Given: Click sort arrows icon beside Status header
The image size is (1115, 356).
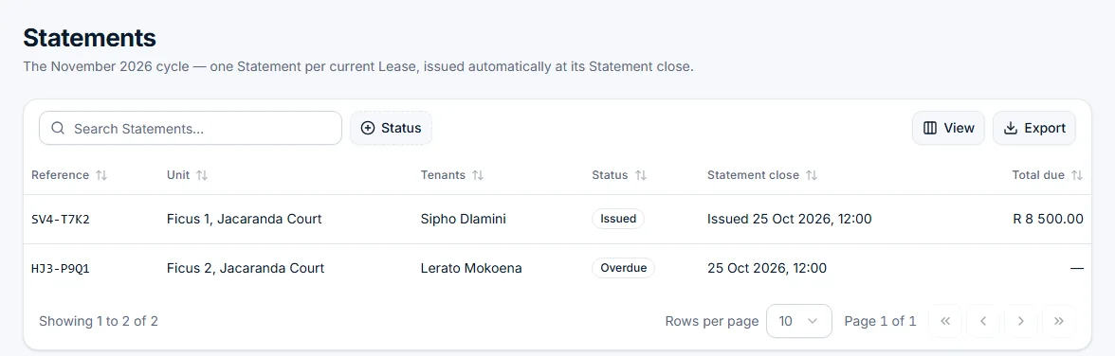Looking at the screenshot, I should (x=641, y=175).
